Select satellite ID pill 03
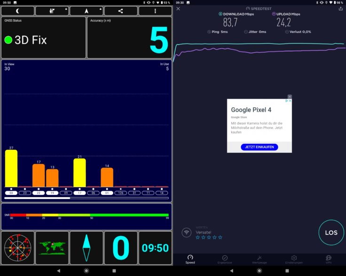The image size is (346, 276). coord(11,193)
